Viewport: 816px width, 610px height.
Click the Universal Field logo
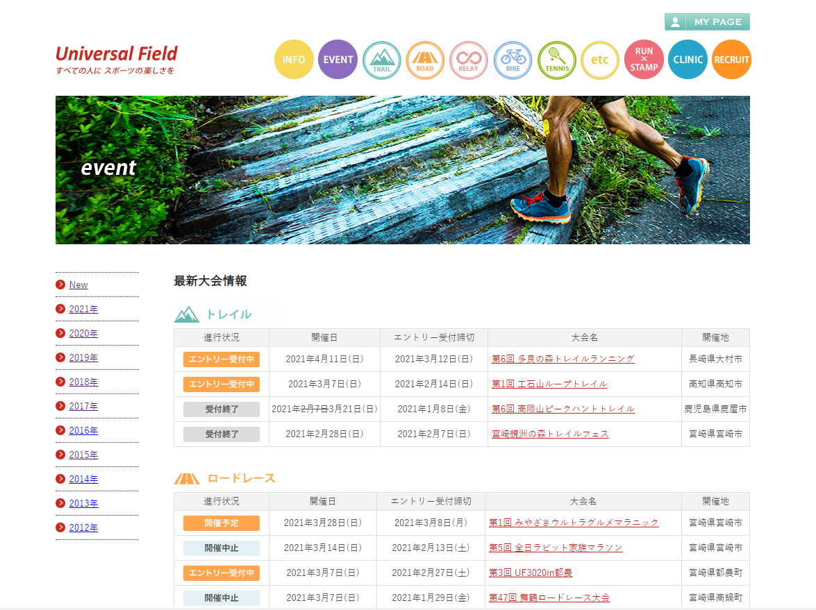point(117,60)
